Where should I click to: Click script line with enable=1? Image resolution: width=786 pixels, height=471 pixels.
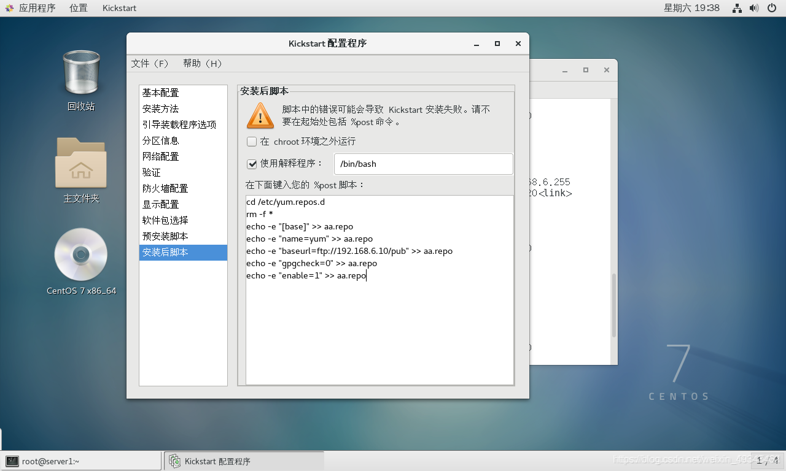[x=306, y=275]
